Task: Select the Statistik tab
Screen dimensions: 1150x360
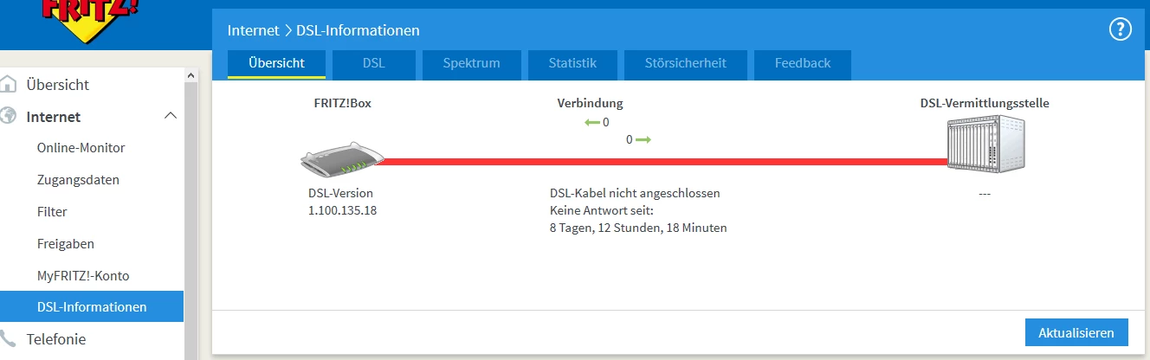Action: (x=572, y=63)
